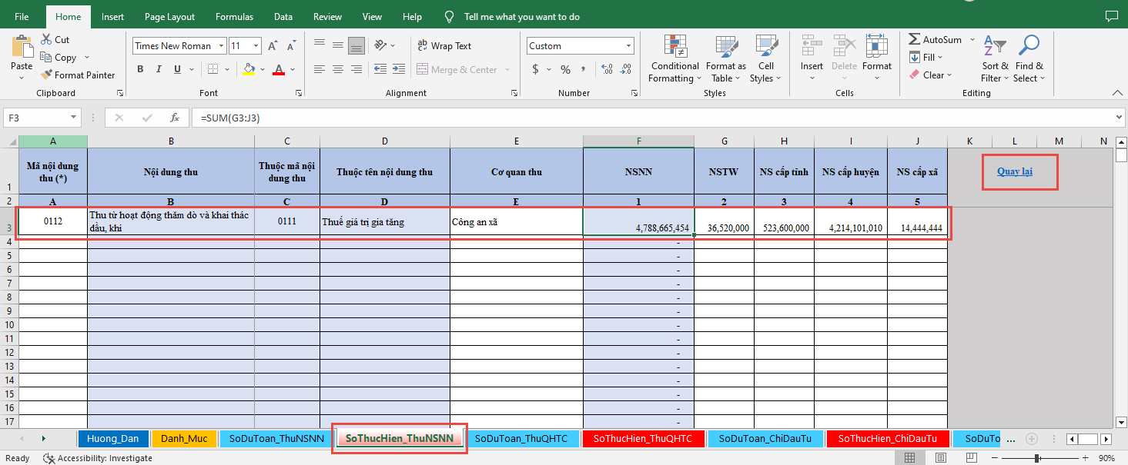The width and height of the screenshot is (1128, 465).
Task: Open the Formulas ribbon tab
Action: (x=234, y=17)
